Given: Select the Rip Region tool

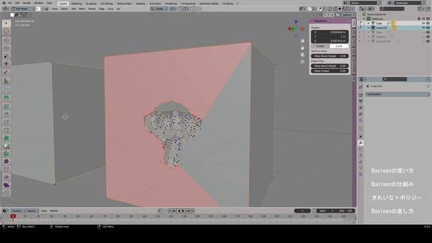Looking at the screenshot, I should click(6, 193).
